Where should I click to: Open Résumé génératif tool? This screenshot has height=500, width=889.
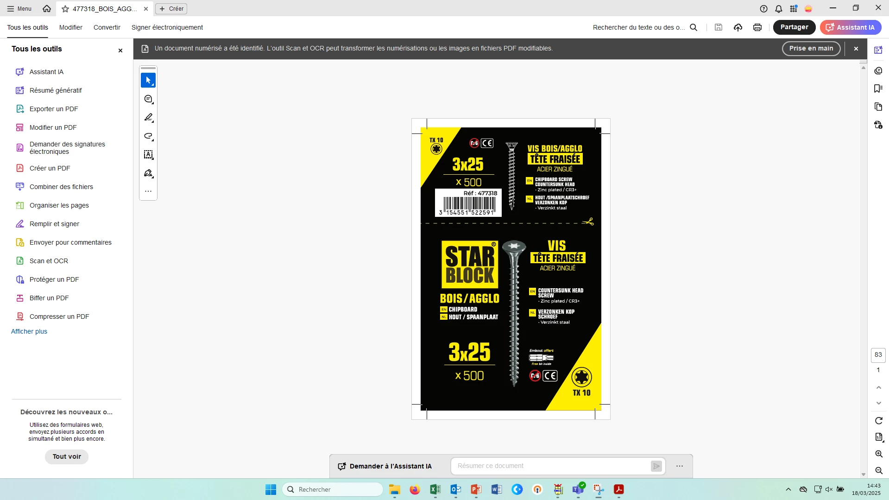[56, 90]
